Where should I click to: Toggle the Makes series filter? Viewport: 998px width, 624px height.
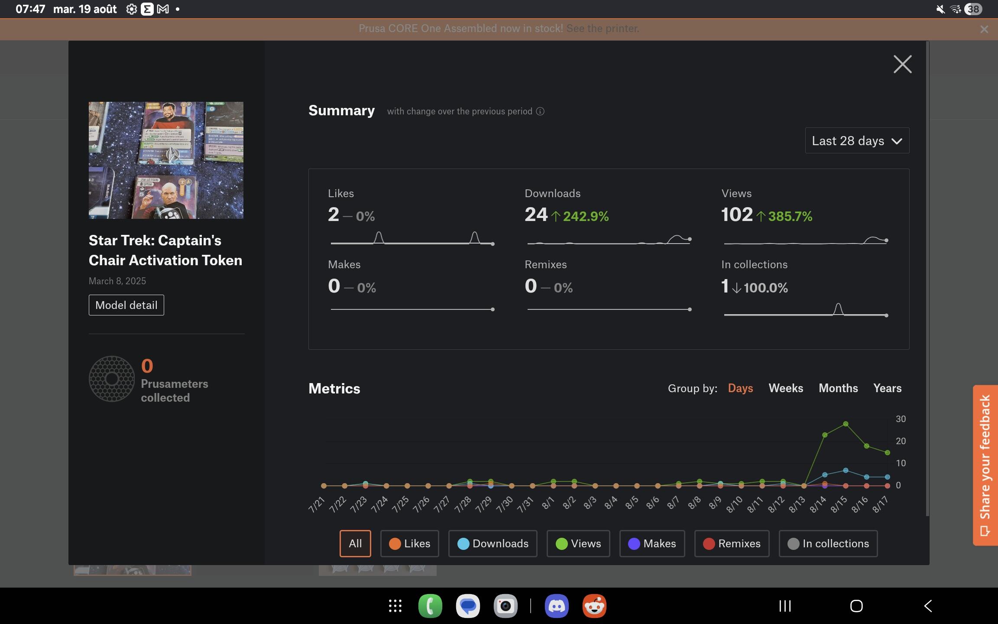(652, 543)
